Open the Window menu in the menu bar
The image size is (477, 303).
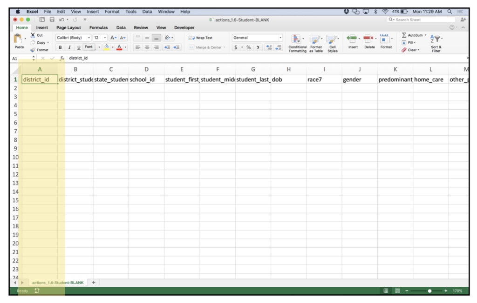[x=166, y=12]
